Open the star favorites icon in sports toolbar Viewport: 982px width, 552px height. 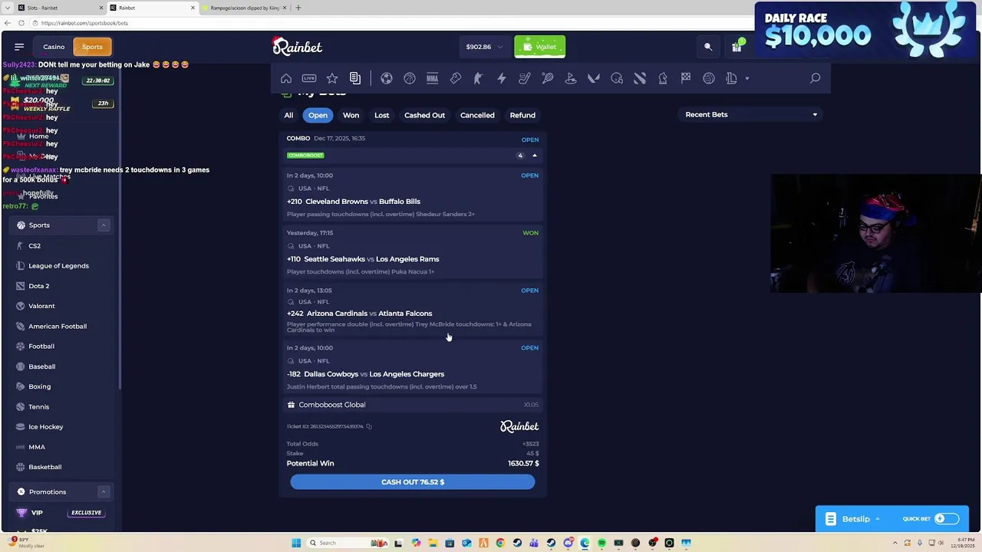[332, 78]
